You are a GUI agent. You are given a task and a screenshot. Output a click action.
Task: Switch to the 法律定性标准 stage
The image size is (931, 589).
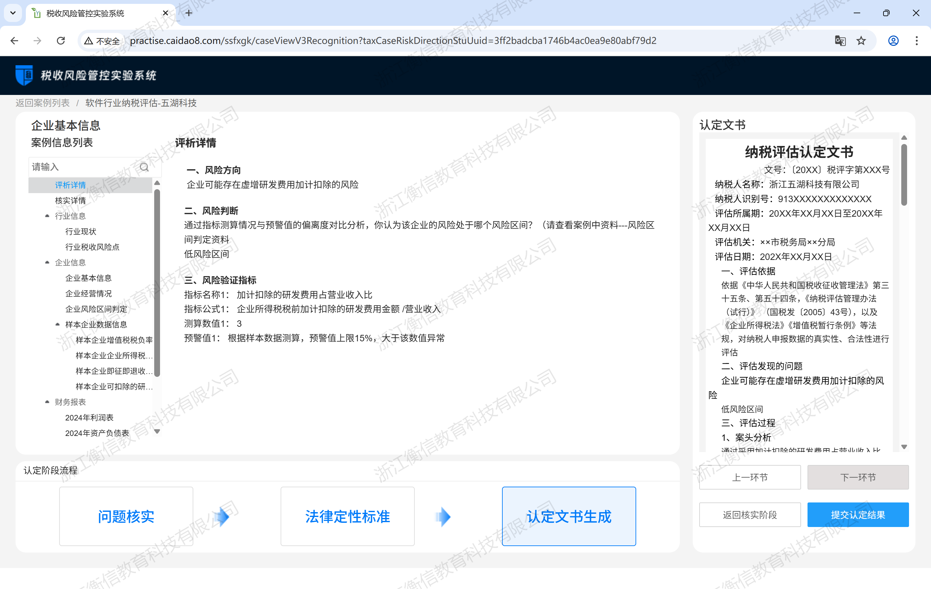pos(347,516)
